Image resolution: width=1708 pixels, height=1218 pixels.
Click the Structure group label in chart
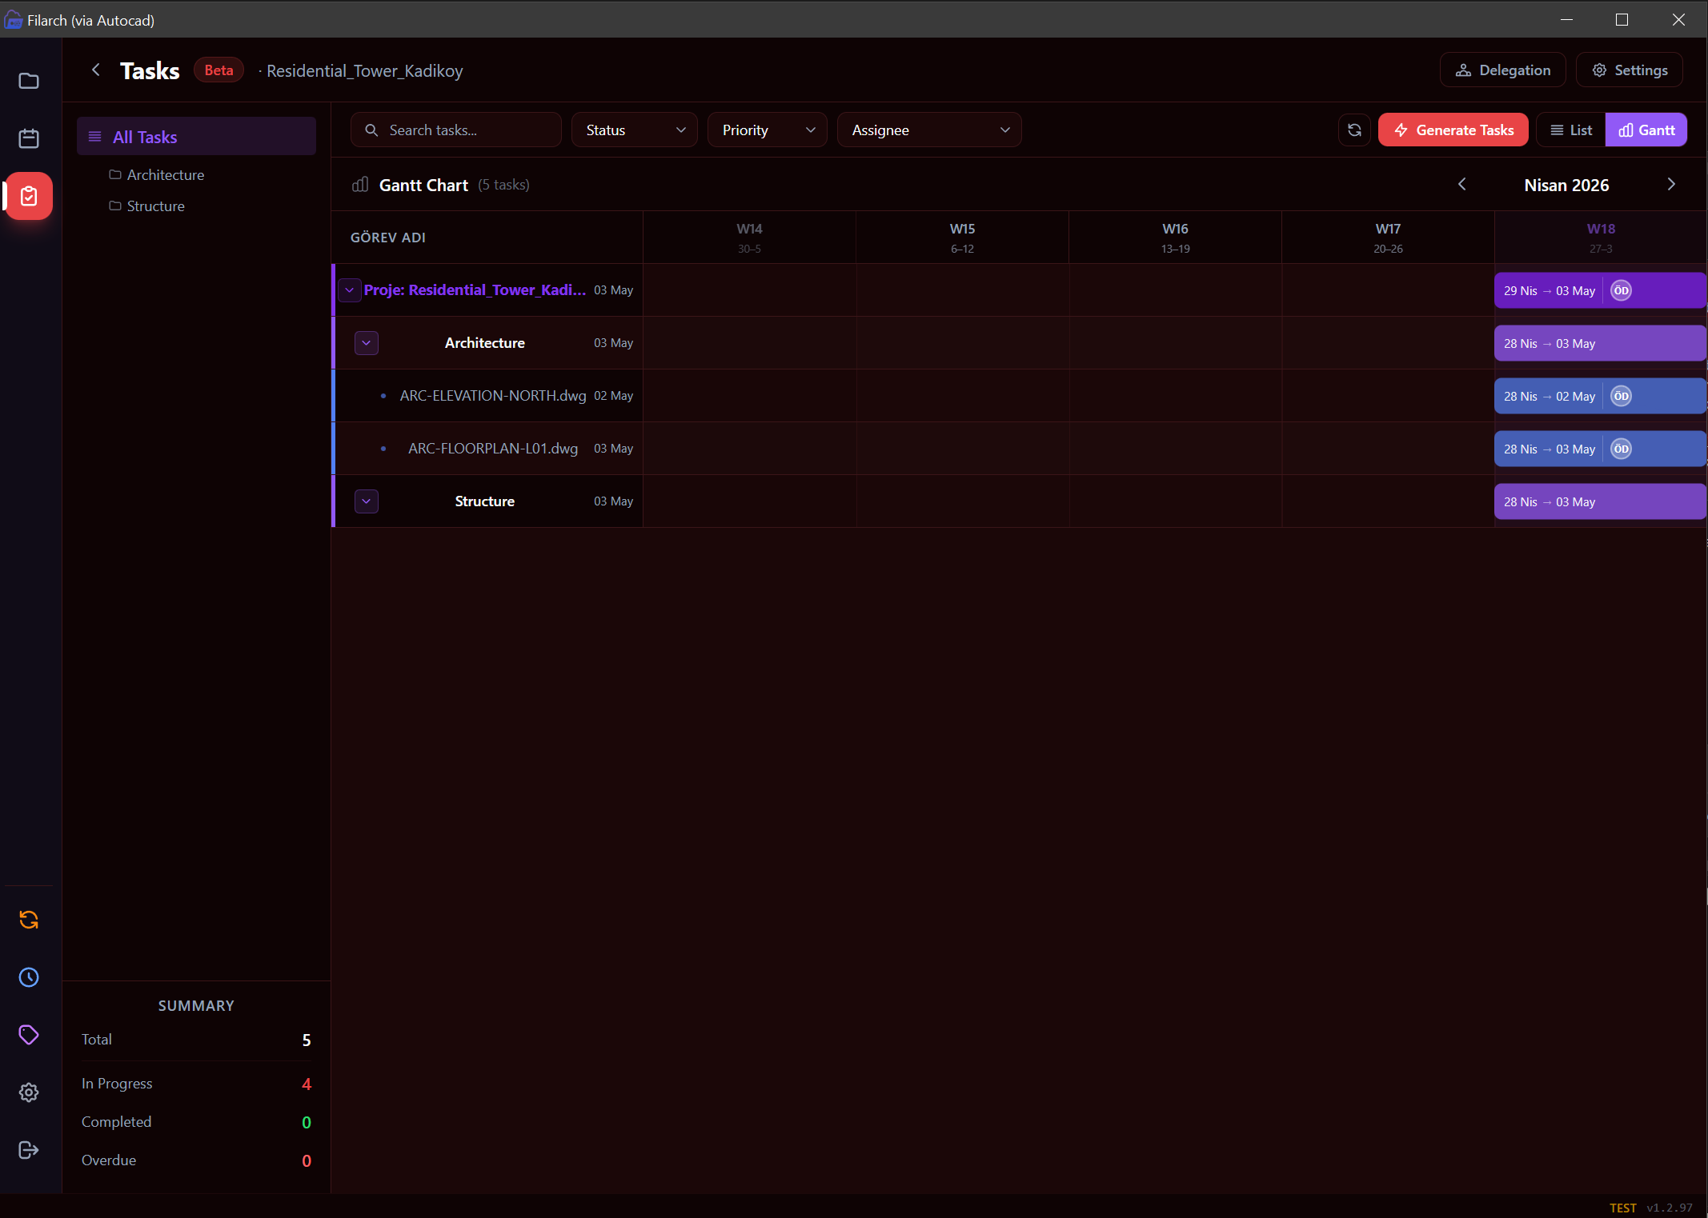point(485,501)
